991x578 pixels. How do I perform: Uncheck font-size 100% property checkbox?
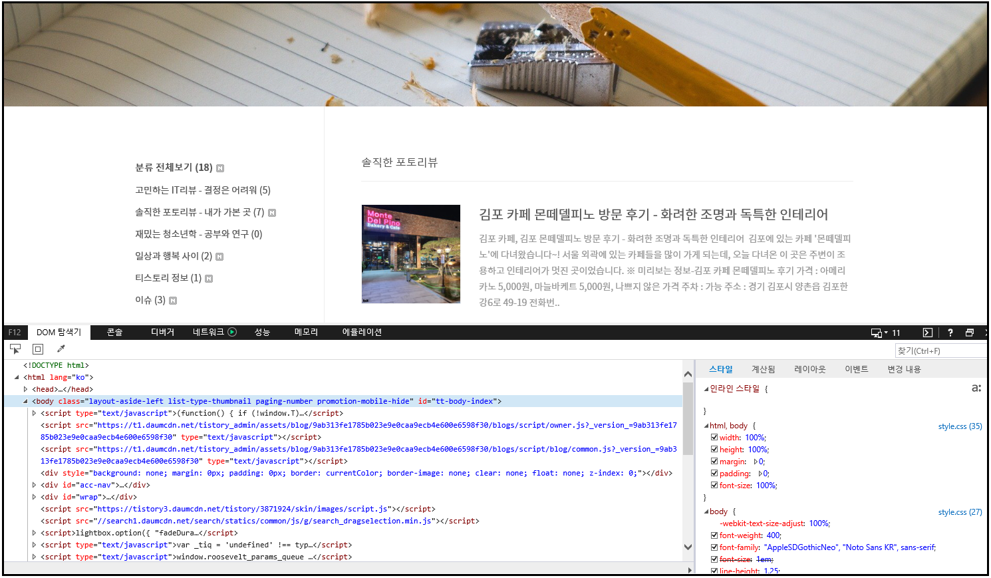pos(714,486)
